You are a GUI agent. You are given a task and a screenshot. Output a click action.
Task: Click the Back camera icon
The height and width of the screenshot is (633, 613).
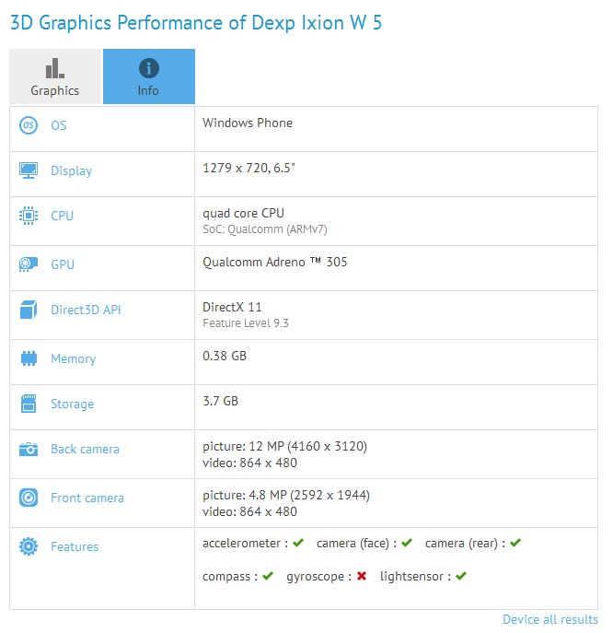tap(29, 449)
